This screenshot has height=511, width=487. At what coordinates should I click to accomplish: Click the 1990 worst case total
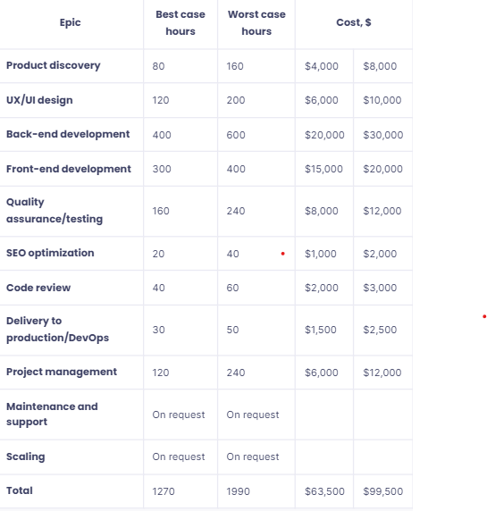[238, 491]
